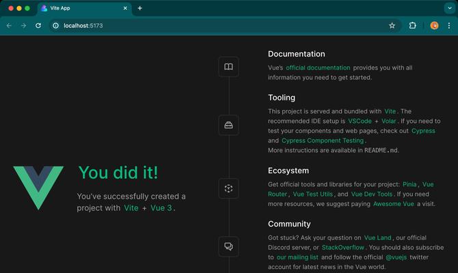Maximize the window with the green button

point(27,8)
